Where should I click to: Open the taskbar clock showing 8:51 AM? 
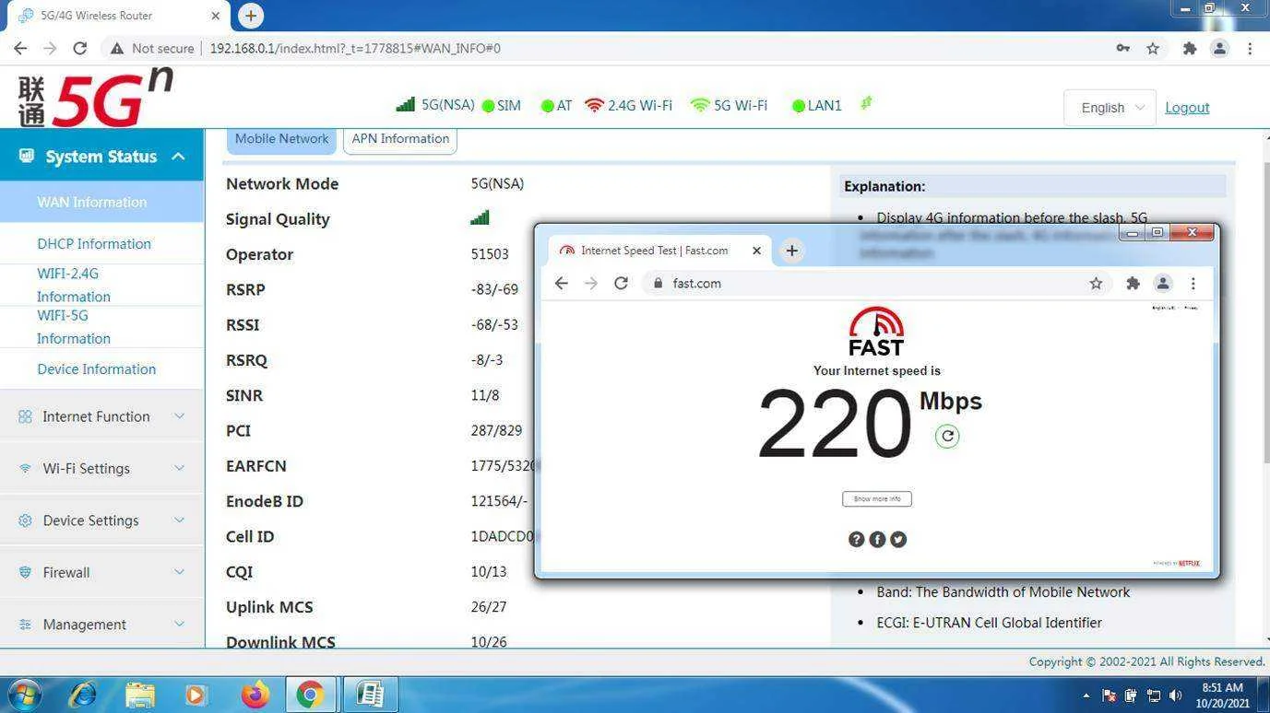click(x=1225, y=695)
